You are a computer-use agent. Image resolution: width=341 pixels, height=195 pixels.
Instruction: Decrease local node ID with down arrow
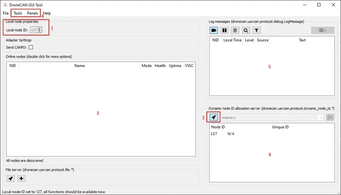39,31
